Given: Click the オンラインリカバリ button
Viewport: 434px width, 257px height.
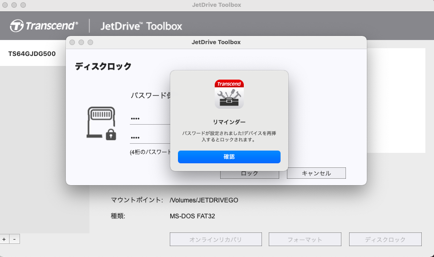Looking at the screenshot, I should (x=216, y=240).
